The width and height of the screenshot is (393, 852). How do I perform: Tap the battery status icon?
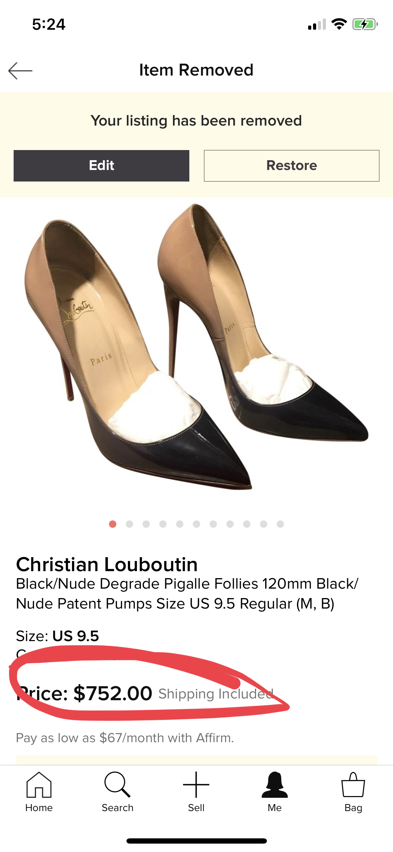pos(365,24)
